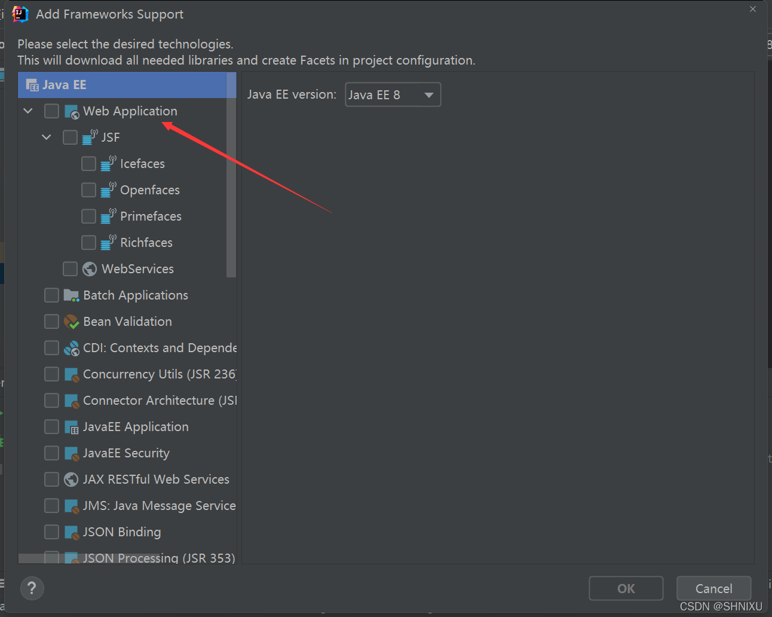Click the Primefaces icon
This screenshot has width=772, height=617.
pos(108,216)
